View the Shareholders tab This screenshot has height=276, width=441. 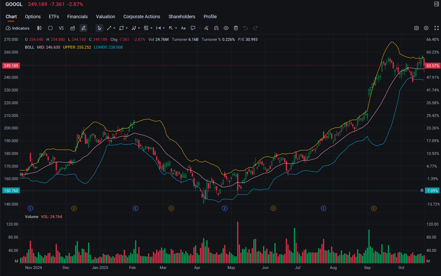click(182, 17)
